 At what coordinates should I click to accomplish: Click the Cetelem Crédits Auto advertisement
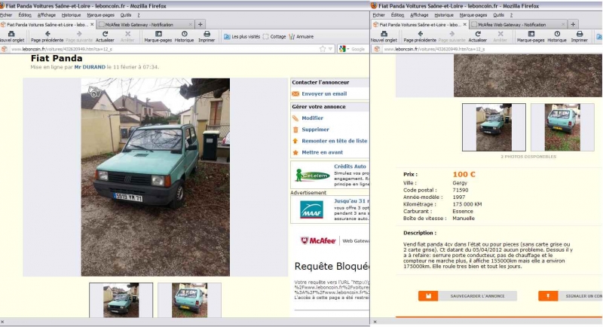point(330,175)
